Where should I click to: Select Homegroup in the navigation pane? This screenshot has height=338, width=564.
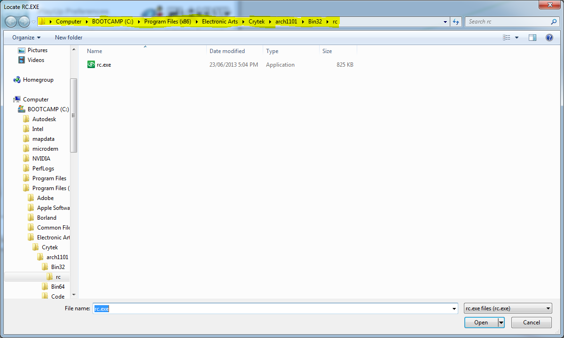(x=38, y=80)
